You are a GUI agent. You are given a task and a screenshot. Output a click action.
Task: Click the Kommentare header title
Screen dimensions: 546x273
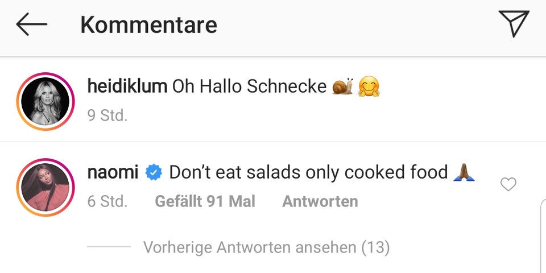pyautogui.click(x=148, y=25)
